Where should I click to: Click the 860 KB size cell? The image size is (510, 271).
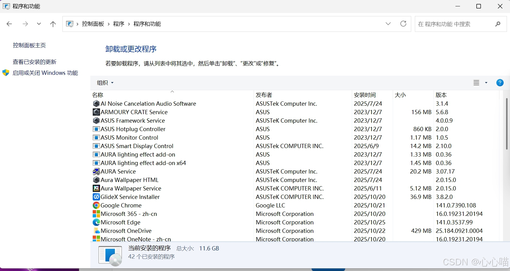pos(422,129)
